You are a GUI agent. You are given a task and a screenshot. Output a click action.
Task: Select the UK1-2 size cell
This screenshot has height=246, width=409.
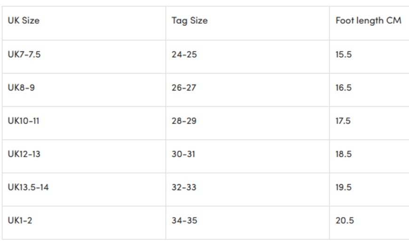(20, 221)
